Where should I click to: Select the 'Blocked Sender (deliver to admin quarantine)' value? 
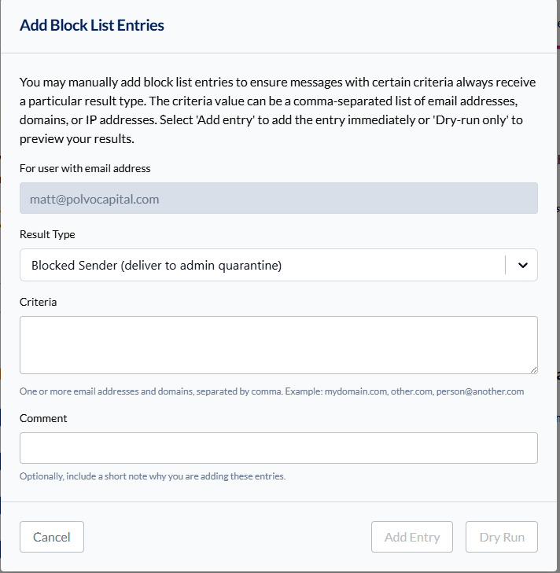coord(157,266)
